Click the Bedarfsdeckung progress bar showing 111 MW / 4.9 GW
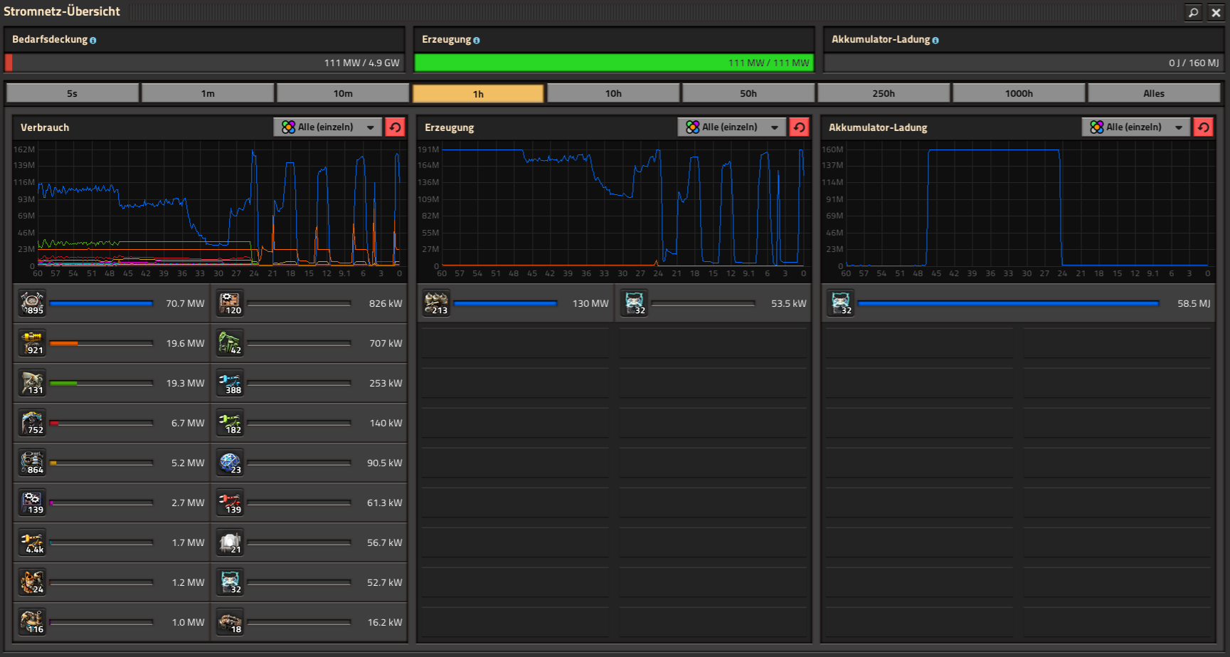Screen dimensions: 1230x657 click(204, 63)
